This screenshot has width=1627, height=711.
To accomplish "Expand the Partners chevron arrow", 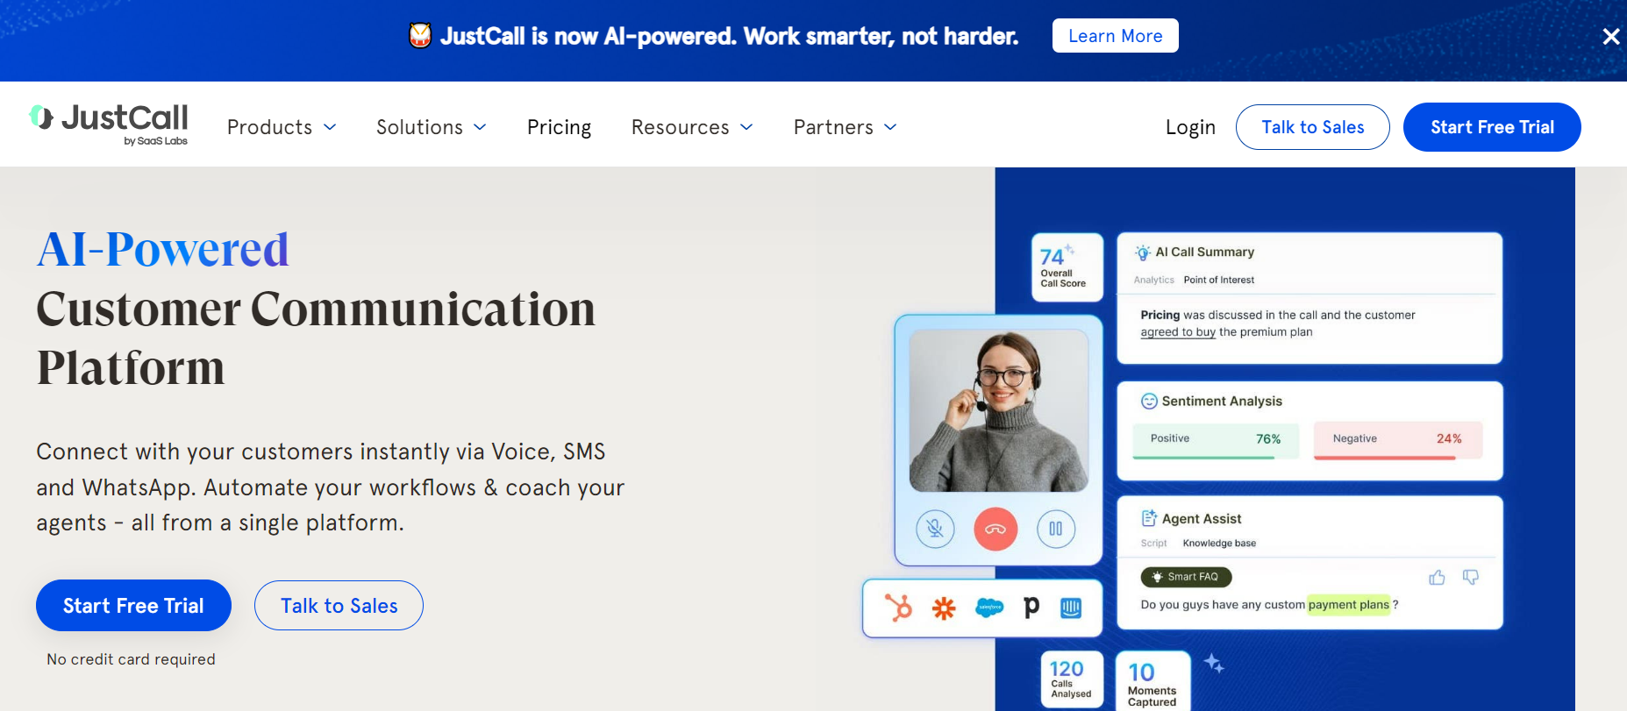I will click(x=890, y=127).
